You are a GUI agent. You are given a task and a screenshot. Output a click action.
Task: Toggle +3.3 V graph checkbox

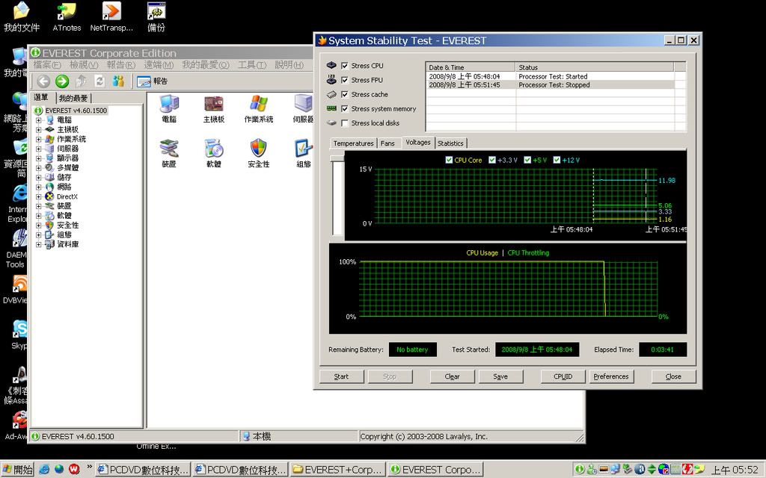pos(492,160)
